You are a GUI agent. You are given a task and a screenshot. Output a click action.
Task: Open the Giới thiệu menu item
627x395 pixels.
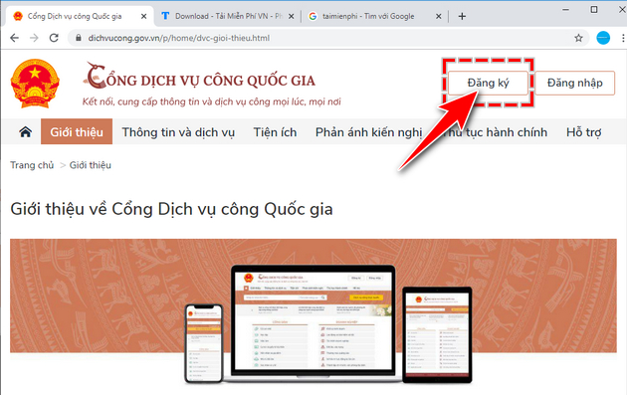click(x=77, y=132)
